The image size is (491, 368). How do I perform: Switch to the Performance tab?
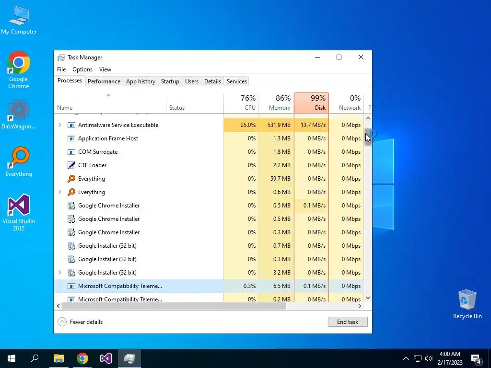[104, 81]
